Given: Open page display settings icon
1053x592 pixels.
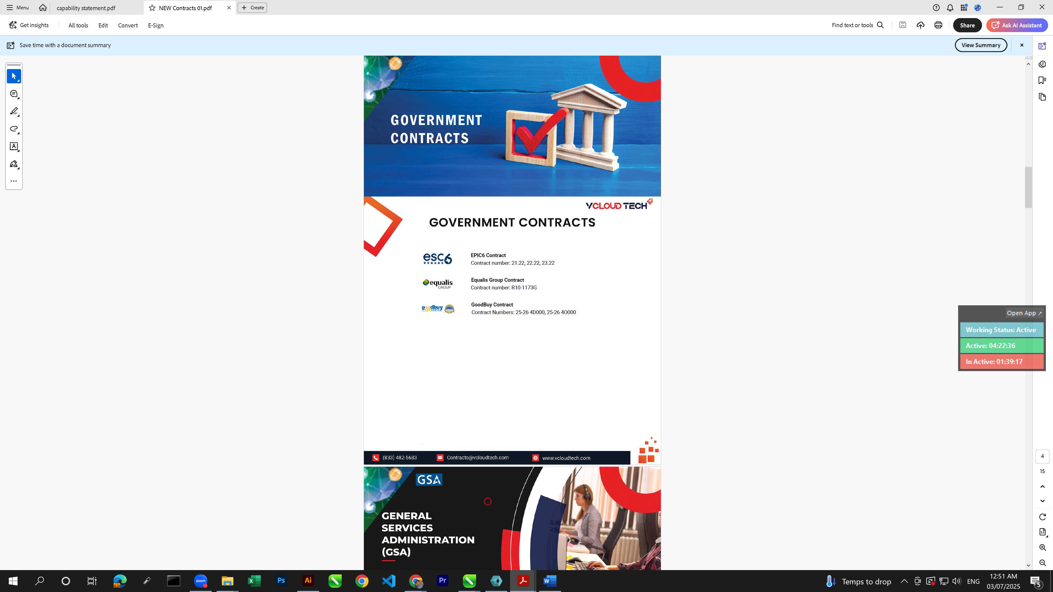Looking at the screenshot, I should pos(1042,532).
